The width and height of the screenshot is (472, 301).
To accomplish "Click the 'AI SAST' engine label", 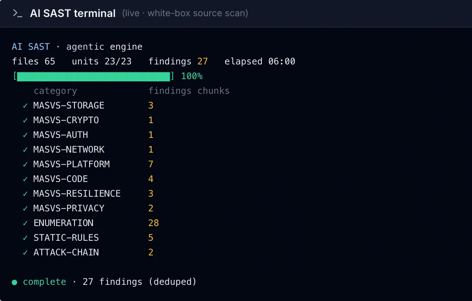I will tap(31, 47).
